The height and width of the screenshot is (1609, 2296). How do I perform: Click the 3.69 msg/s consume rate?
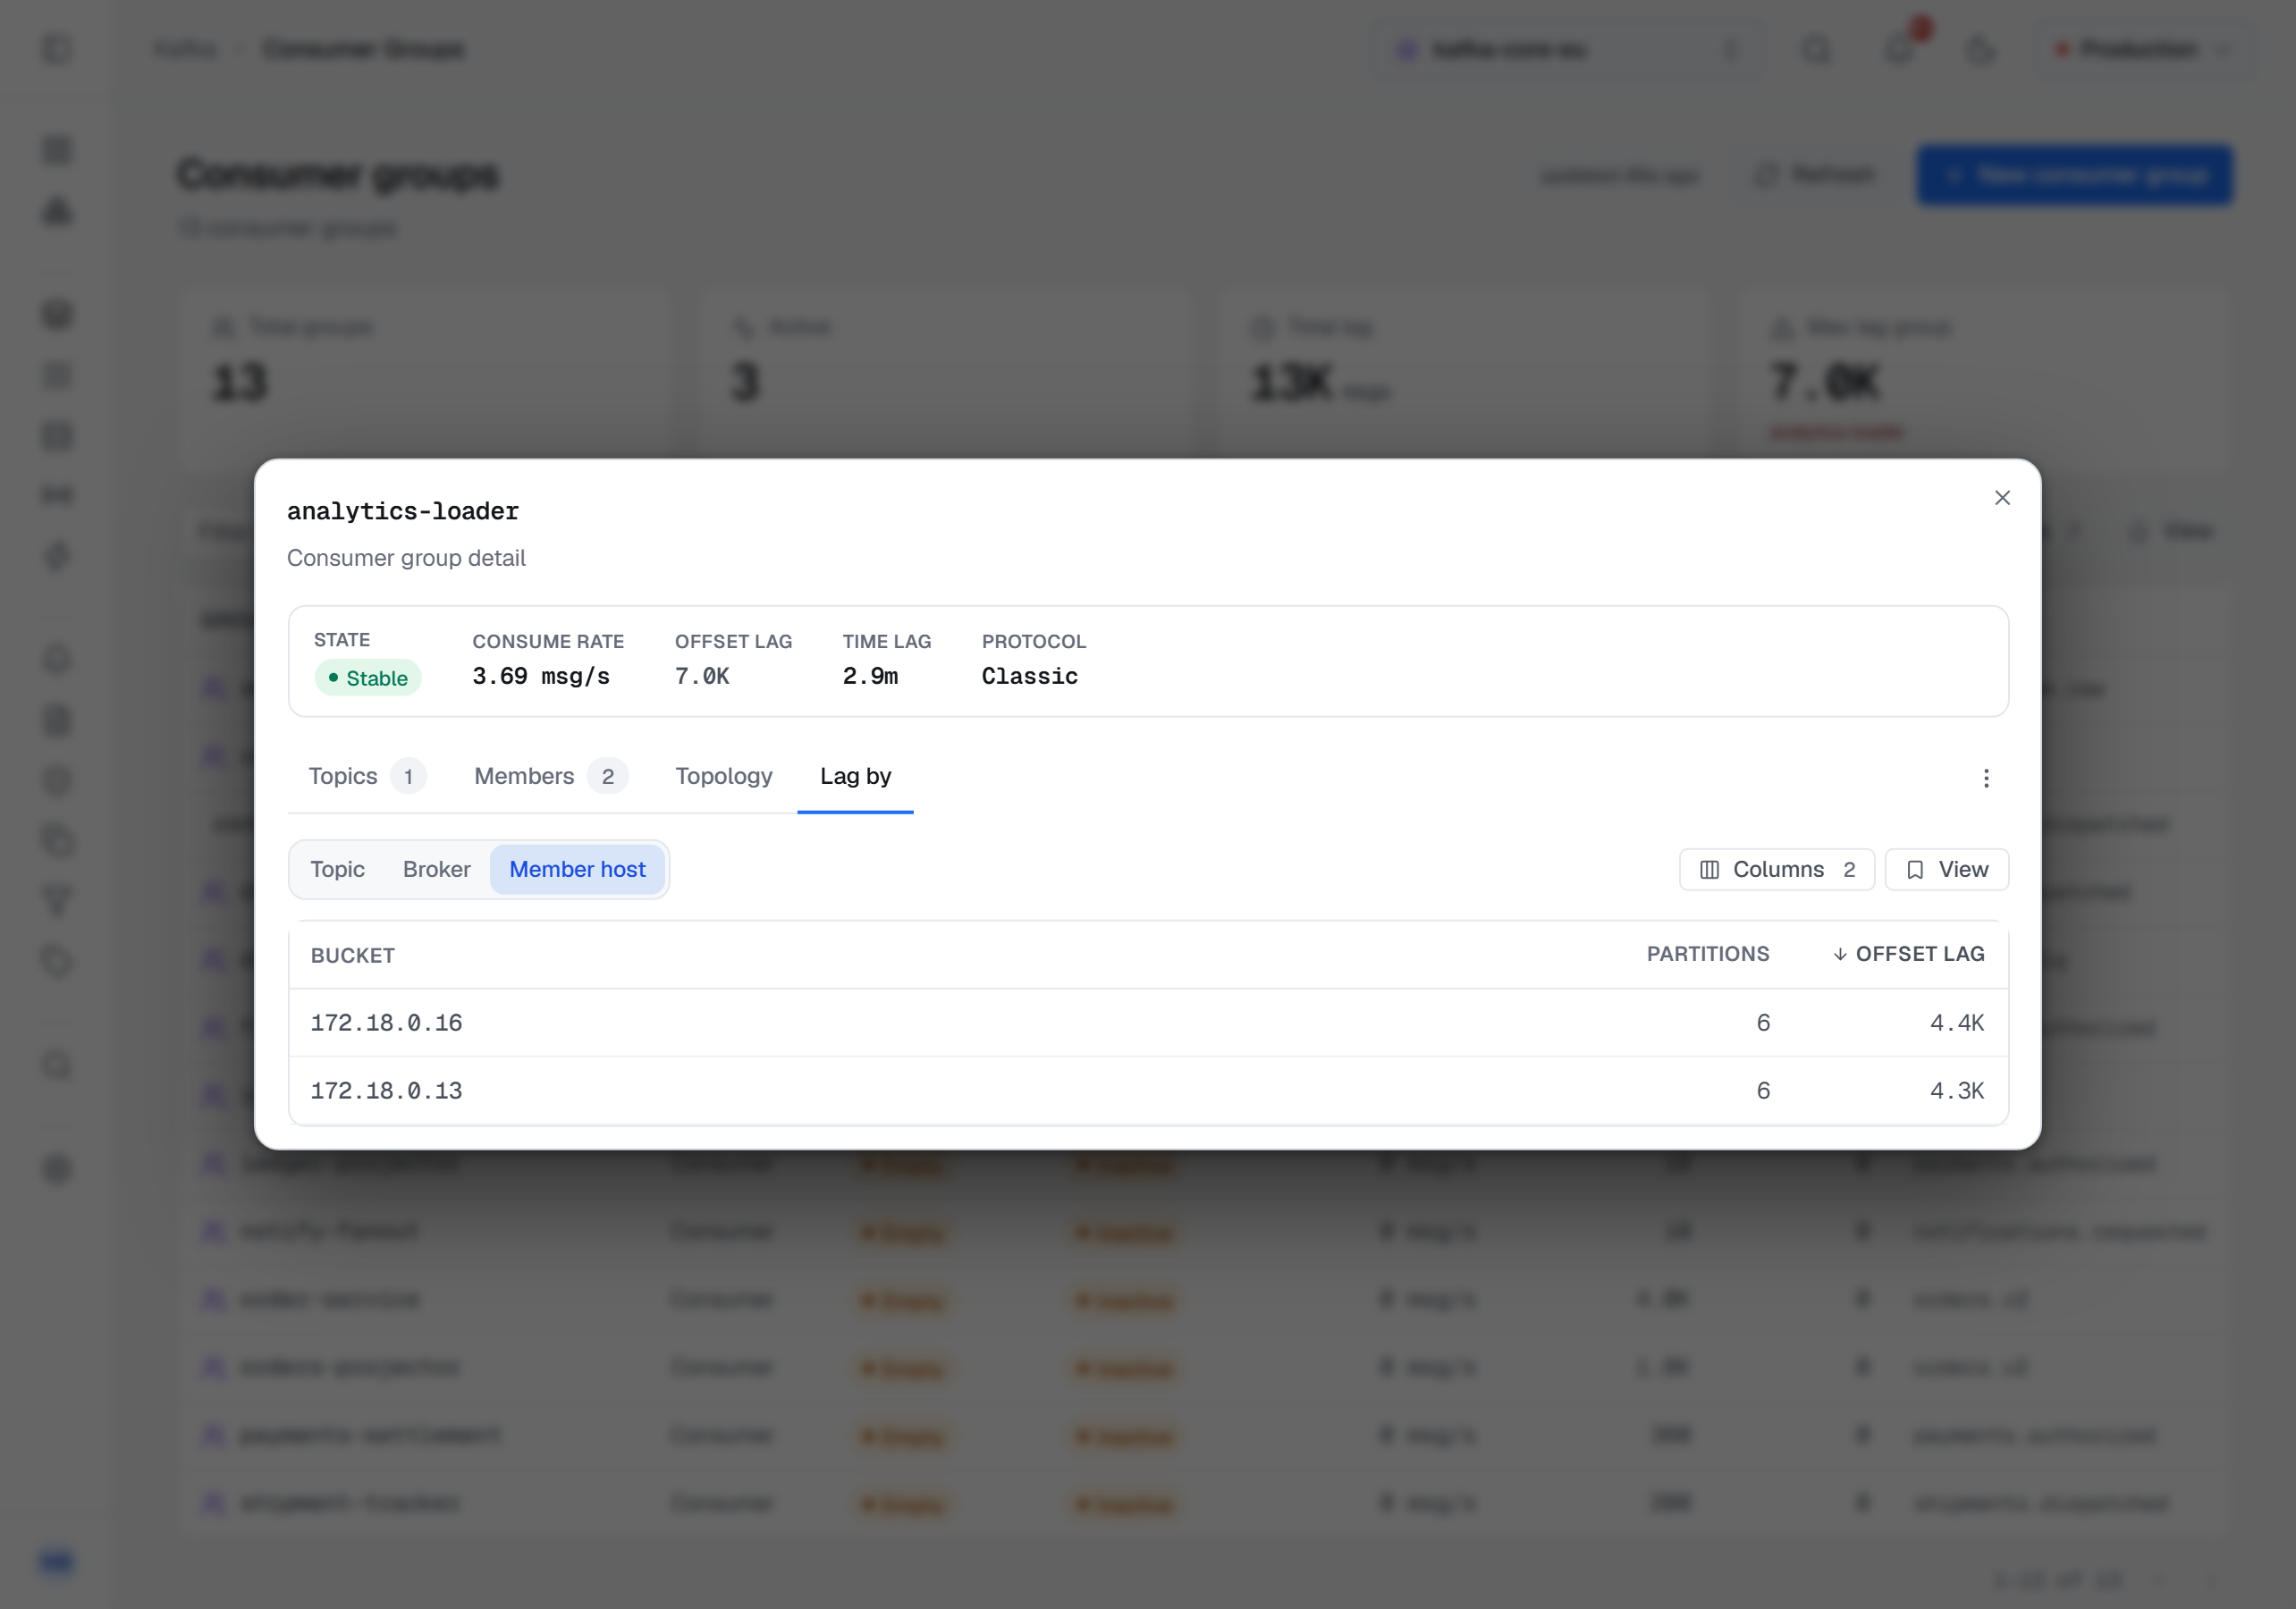[x=541, y=677]
